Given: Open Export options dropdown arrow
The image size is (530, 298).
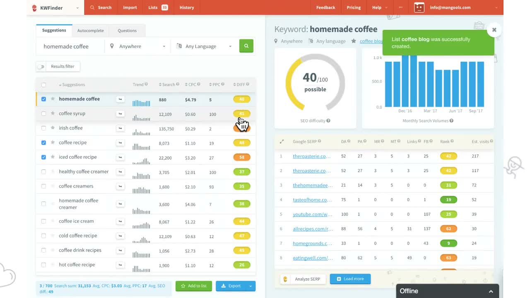Looking at the screenshot, I should [x=251, y=286].
